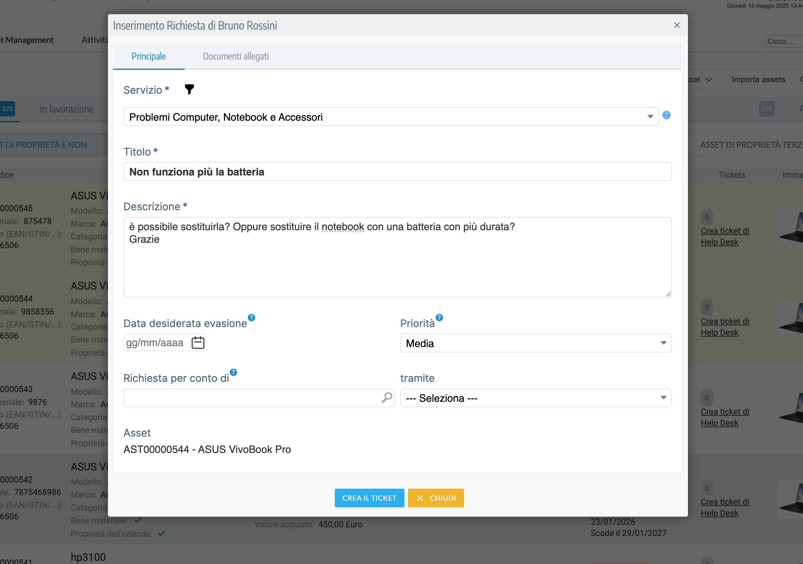Click the filter funnel icon beside Servizio
Screen dimensions: 803x564
tap(189, 89)
